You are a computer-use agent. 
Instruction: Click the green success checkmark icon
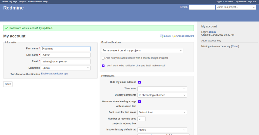(x=7, y=28)
